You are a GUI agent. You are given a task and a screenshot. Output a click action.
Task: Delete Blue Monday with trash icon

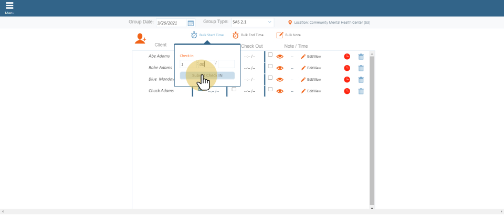click(361, 79)
